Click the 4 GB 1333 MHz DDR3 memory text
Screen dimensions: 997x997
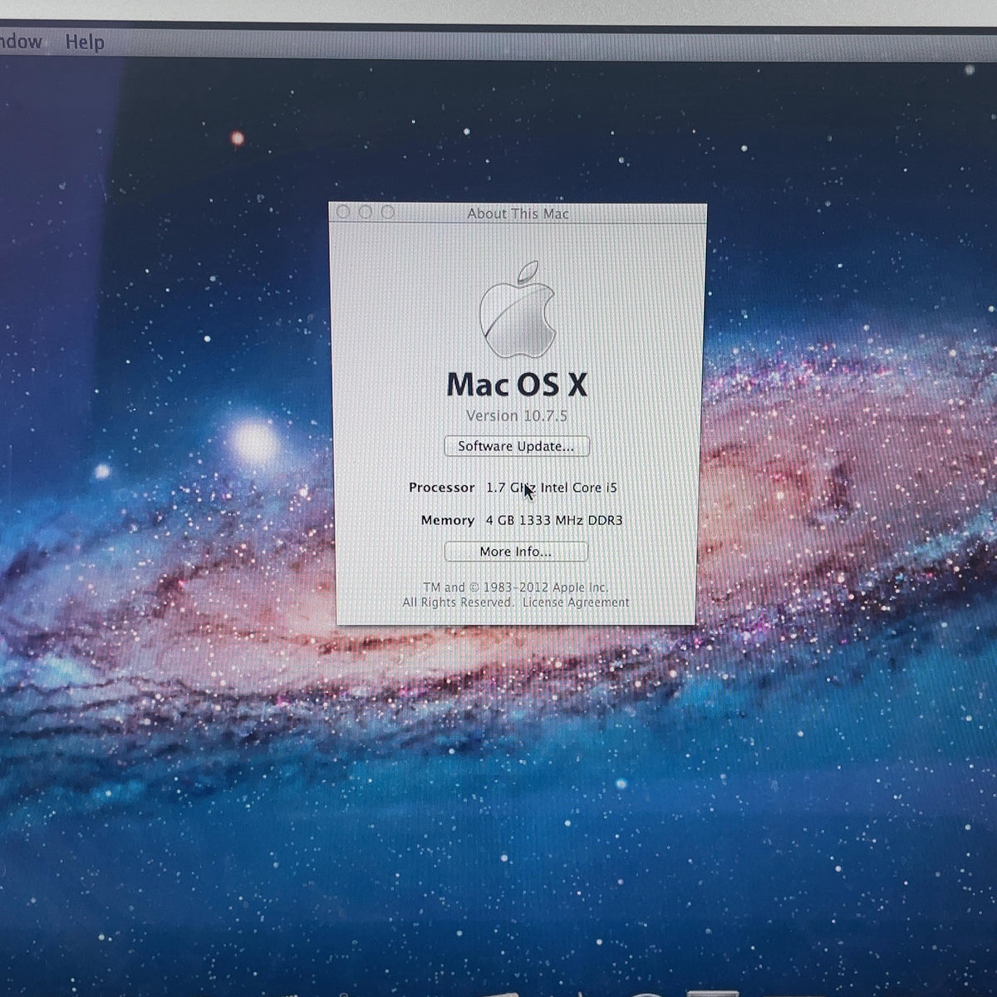click(x=554, y=520)
